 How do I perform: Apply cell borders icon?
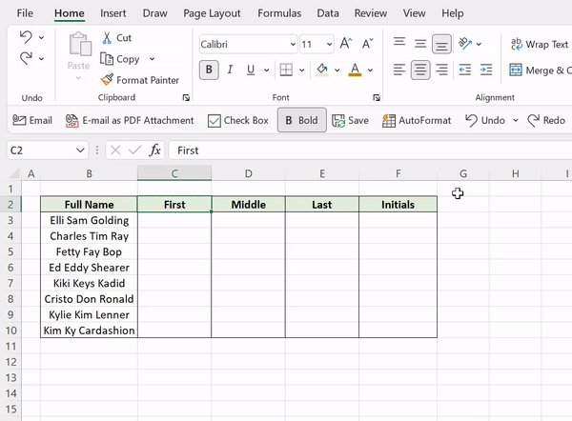(x=286, y=70)
